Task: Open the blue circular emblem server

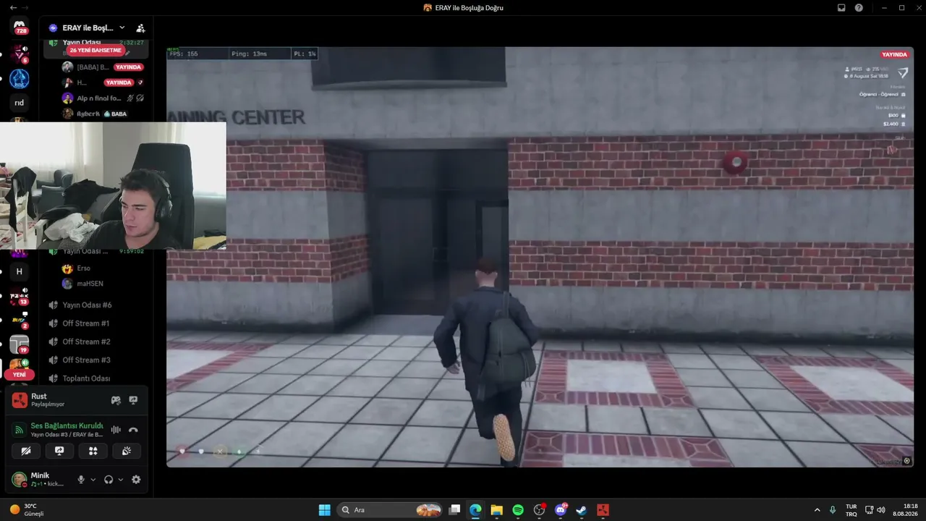Action: [20, 79]
